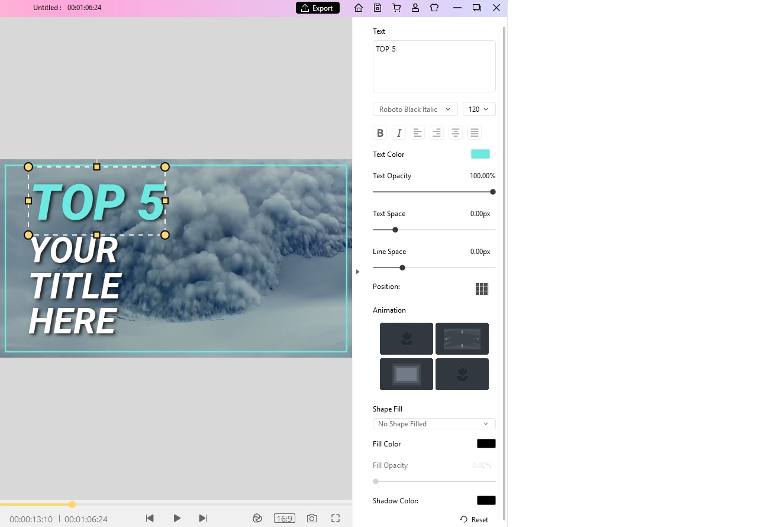Open the Roboto Black Italic font dropdown
This screenshot has height=527, width=774.
coord(415,110)
